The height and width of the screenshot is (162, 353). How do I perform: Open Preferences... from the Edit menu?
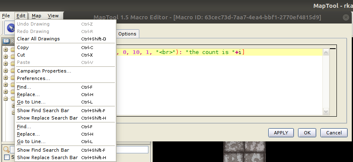65,79
